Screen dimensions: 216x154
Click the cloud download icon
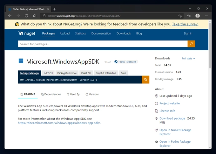tap(156, 119)
